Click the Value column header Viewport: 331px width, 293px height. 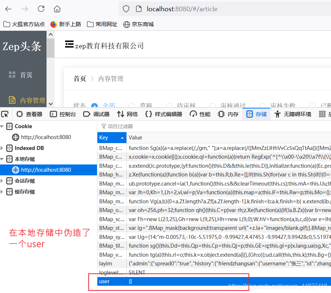229,138
